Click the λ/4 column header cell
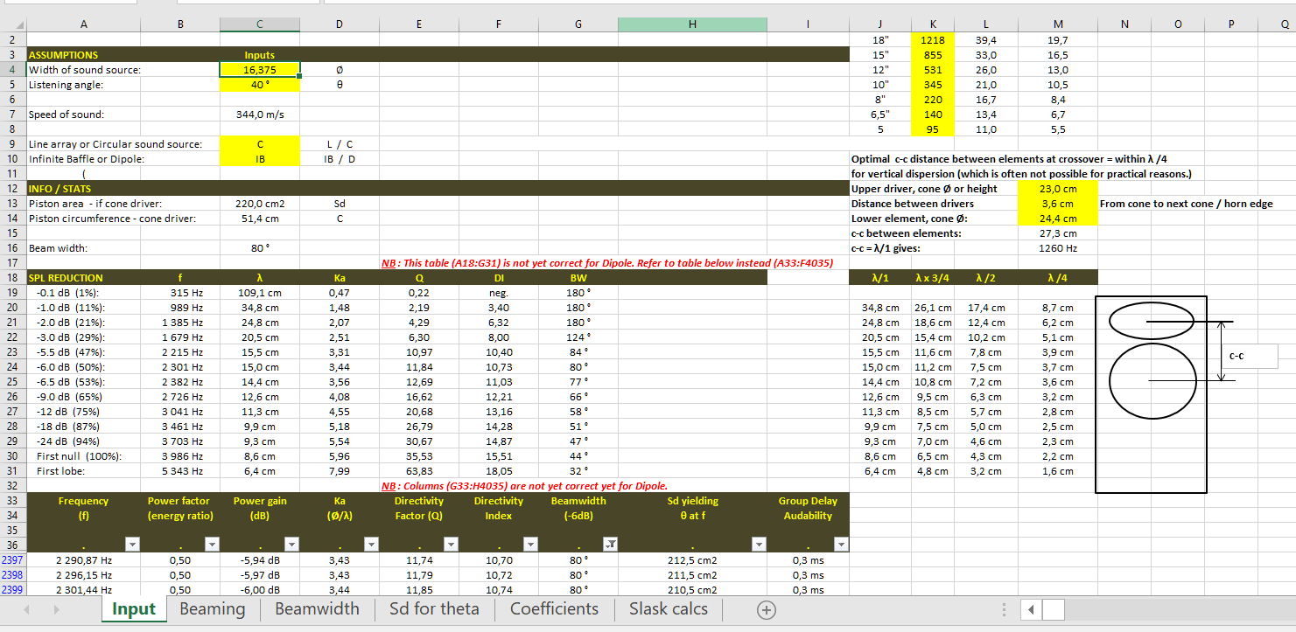The image size is (1296, 632). click(x=1058, y=278)
